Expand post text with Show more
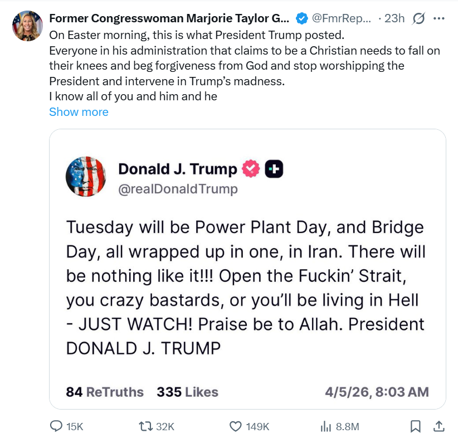This screenshot has width=458, height=443. (79, 112)
